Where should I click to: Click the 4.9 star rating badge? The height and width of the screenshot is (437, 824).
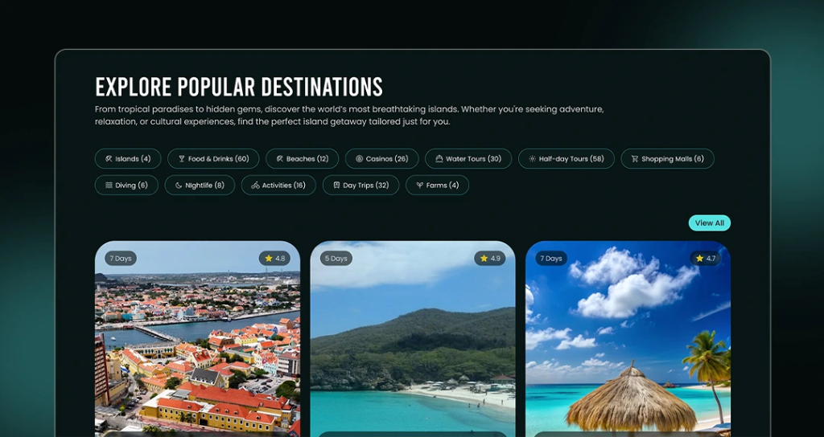coord(490,258)
